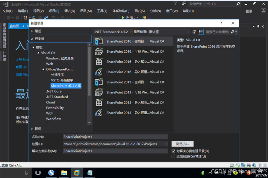Select Windows 经典桌面 tree item

click(x=60, y=58)
